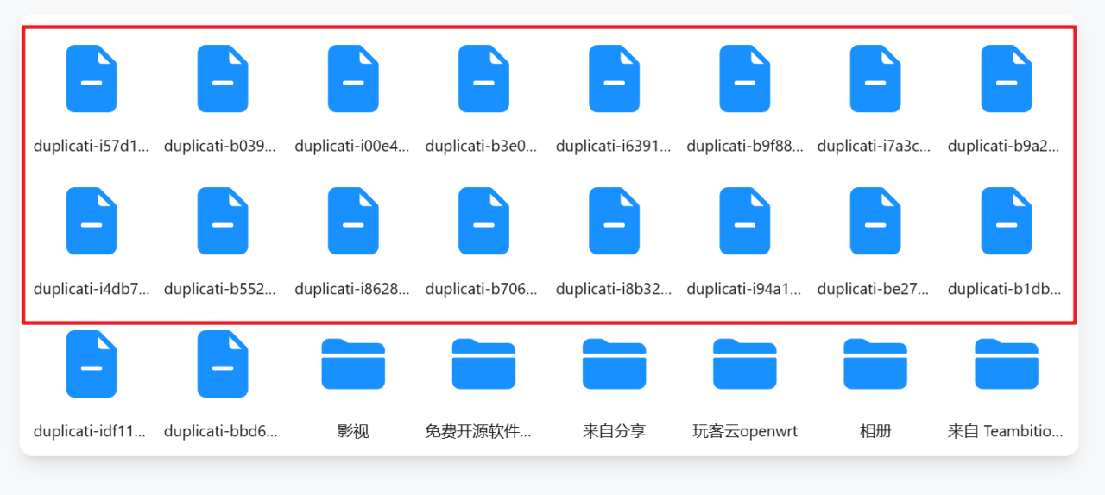This screenshot has width=1105, height=495.
Task: Click the folder name 影视
Action: point(353,431)
